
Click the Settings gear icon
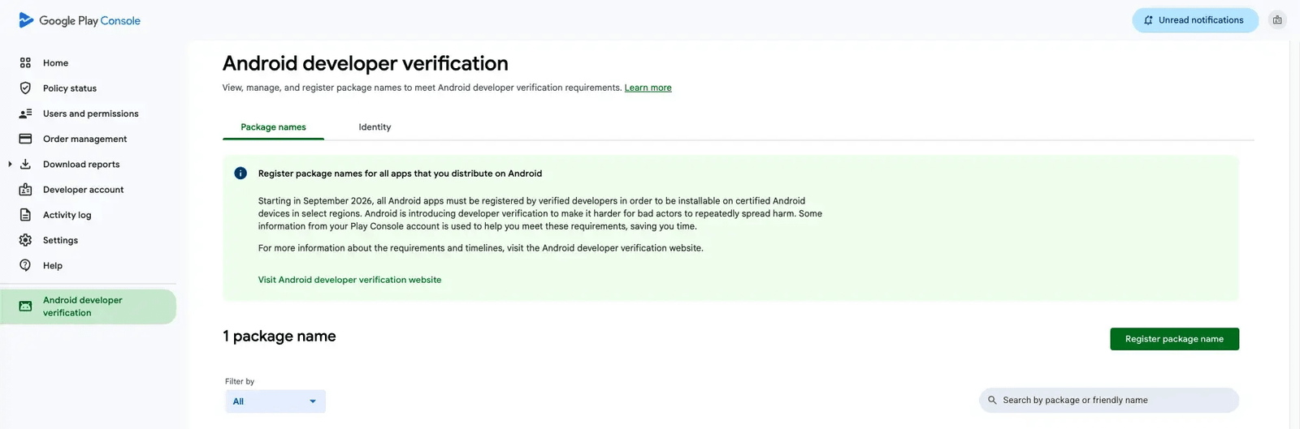tap(25, 240)
